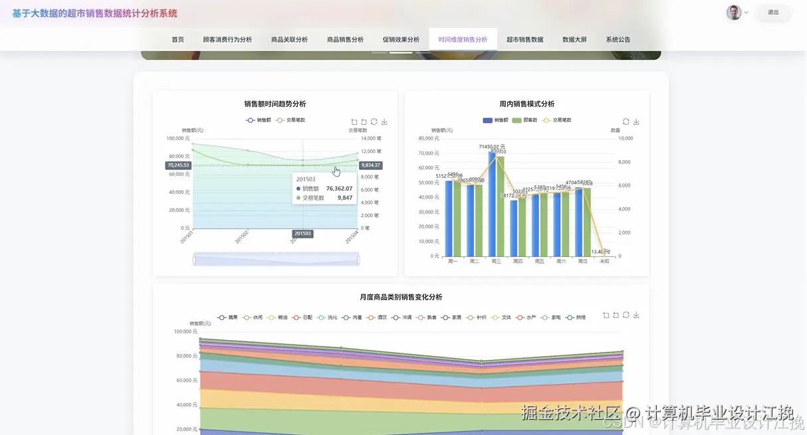Click the 月度商品类别销售变化分析 chart title

coord(401,297)
